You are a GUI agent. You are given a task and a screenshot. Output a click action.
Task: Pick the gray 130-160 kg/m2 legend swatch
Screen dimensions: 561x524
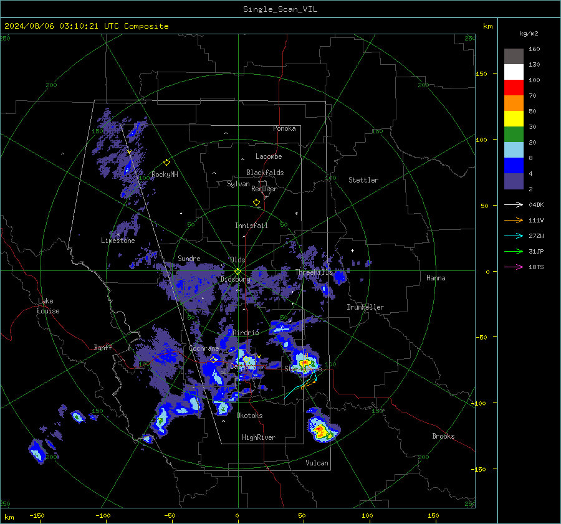click(514, 57)
